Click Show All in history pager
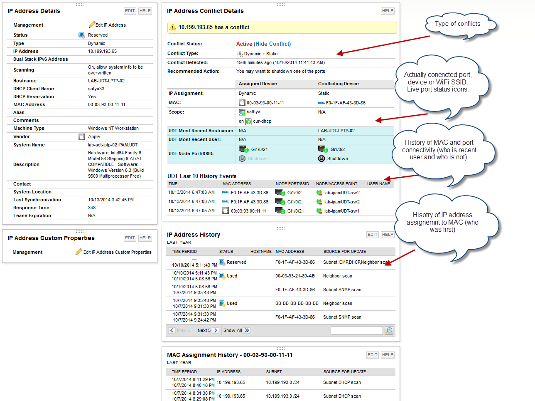535x401 pixels. tap(233, 330)
